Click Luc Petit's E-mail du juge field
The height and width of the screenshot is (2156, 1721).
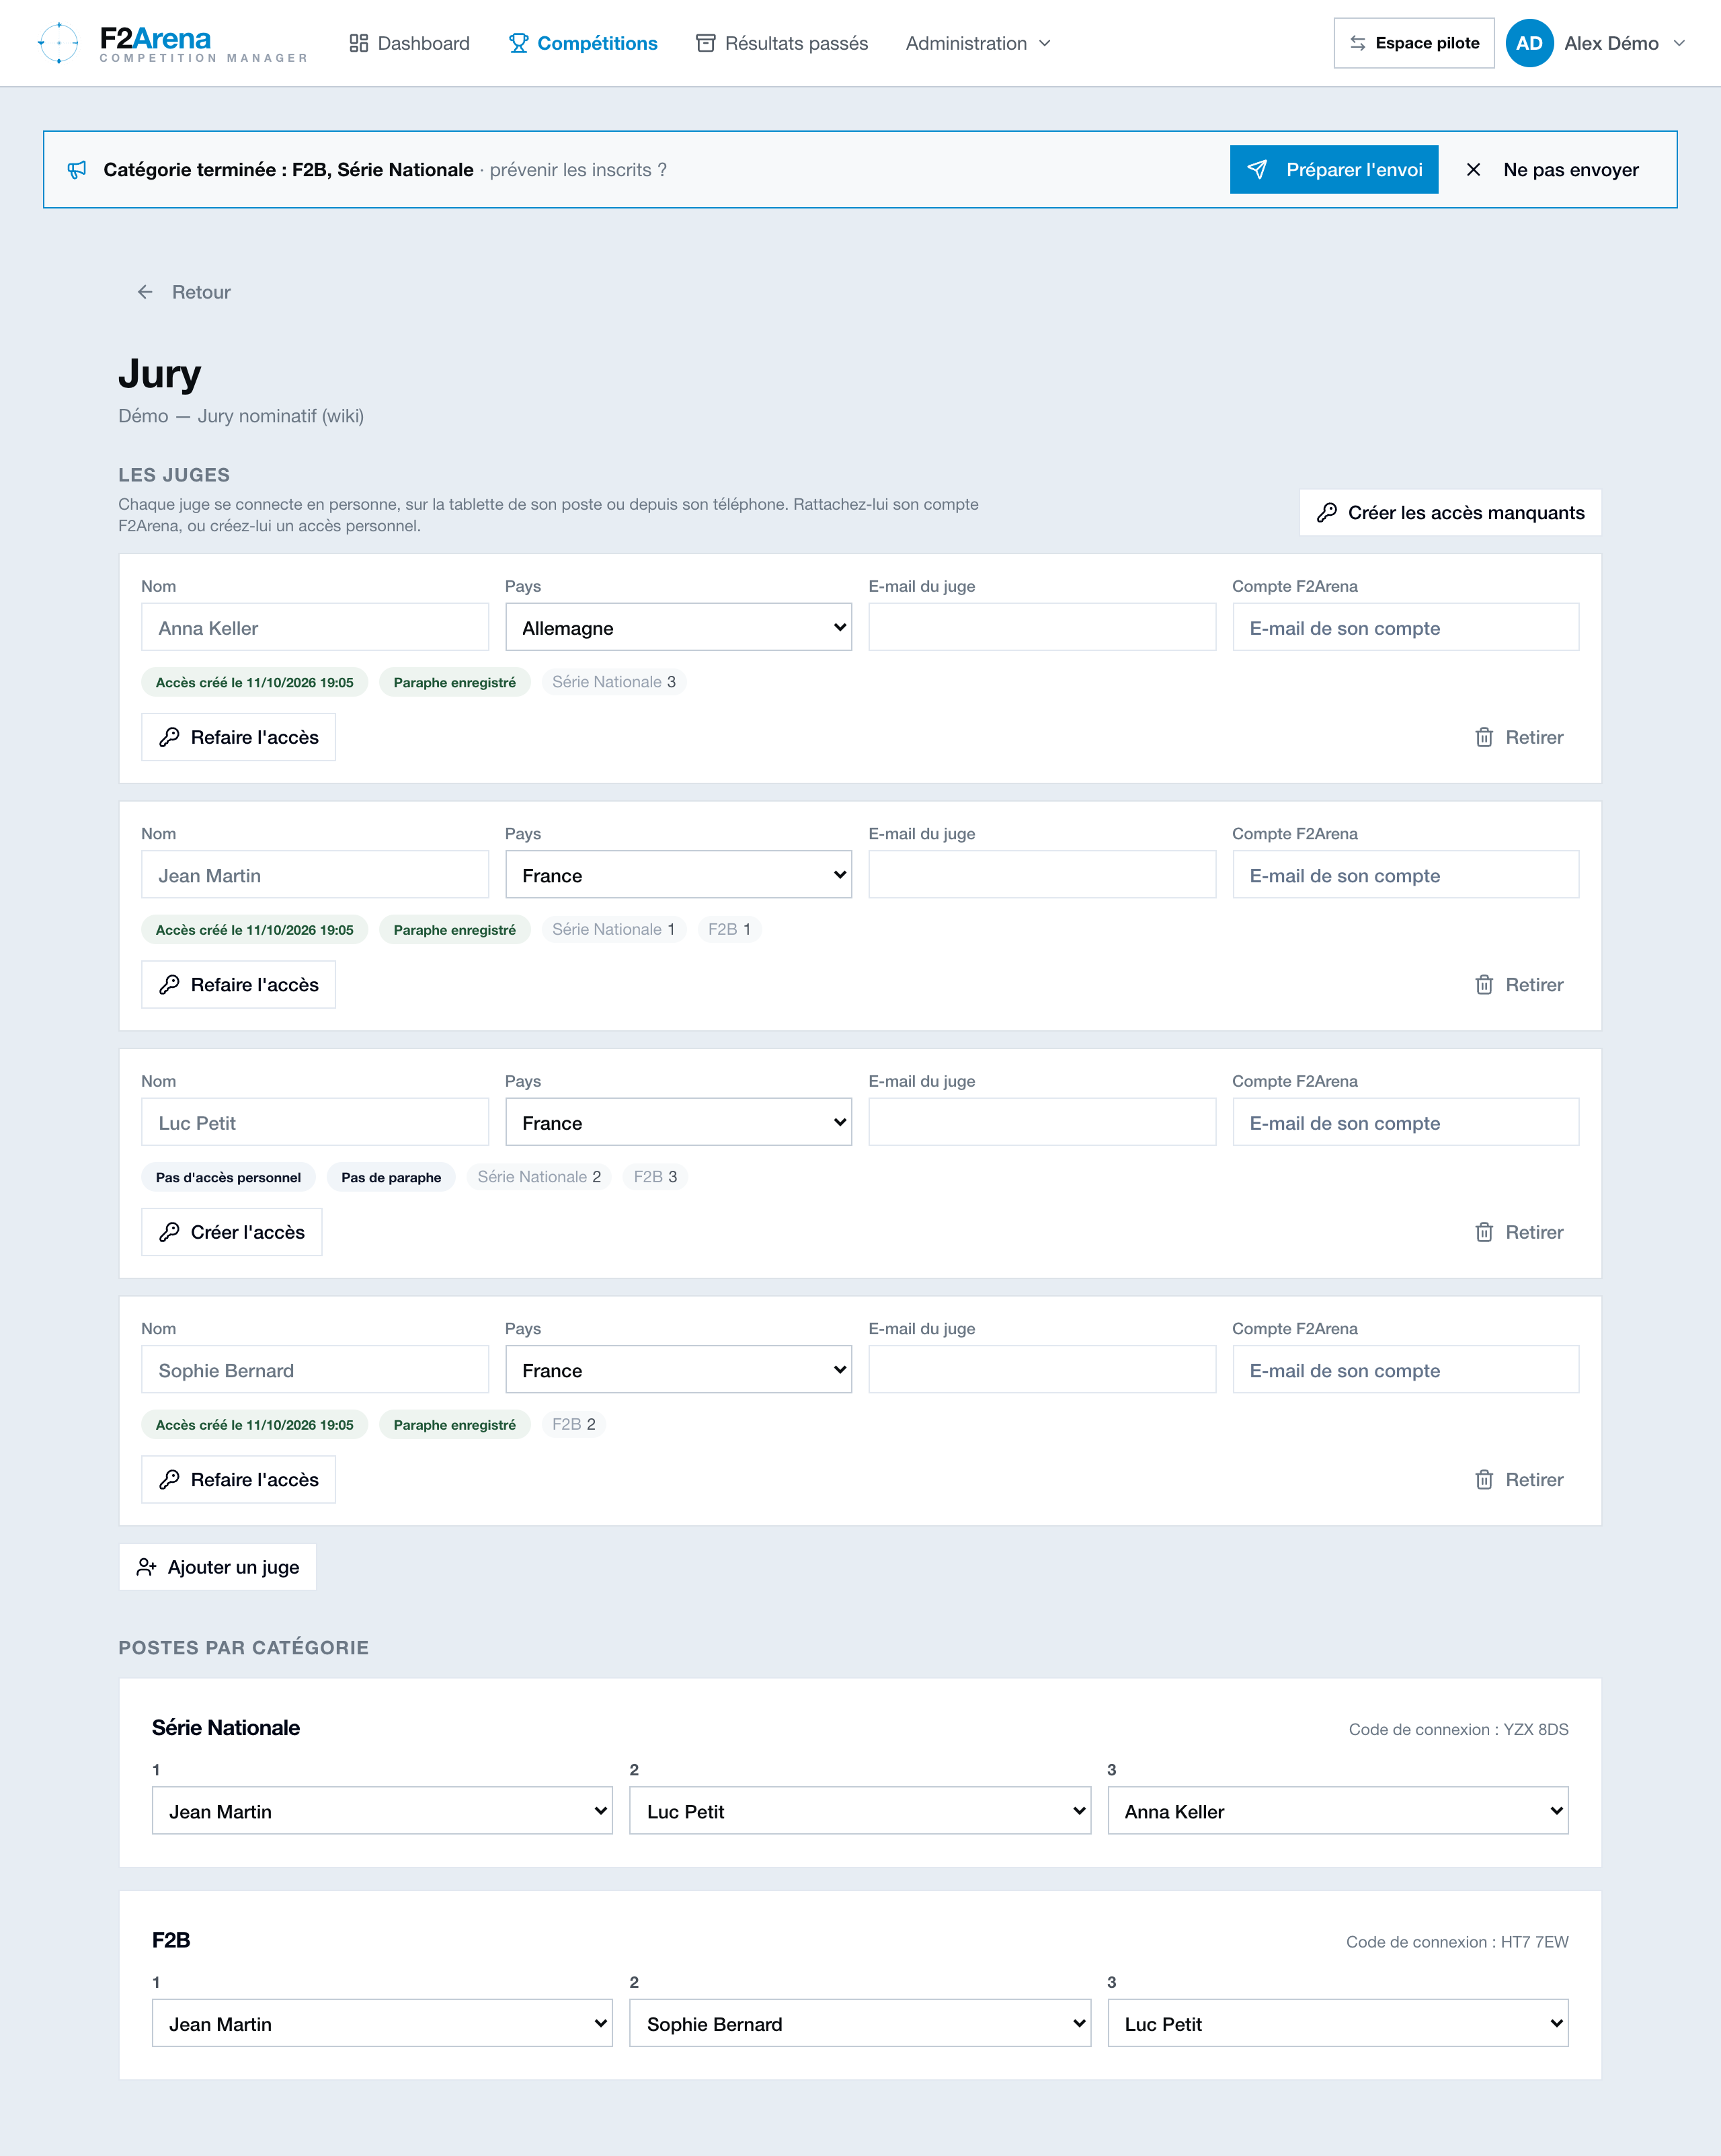(x=1043, y=1122)
